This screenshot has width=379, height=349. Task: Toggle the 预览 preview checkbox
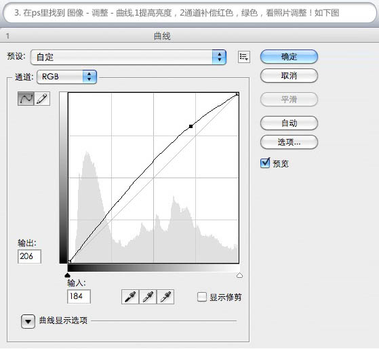[265, 163]
